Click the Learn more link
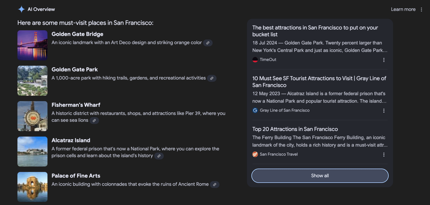Screen dimensions: 430x205 coord(403,9)
